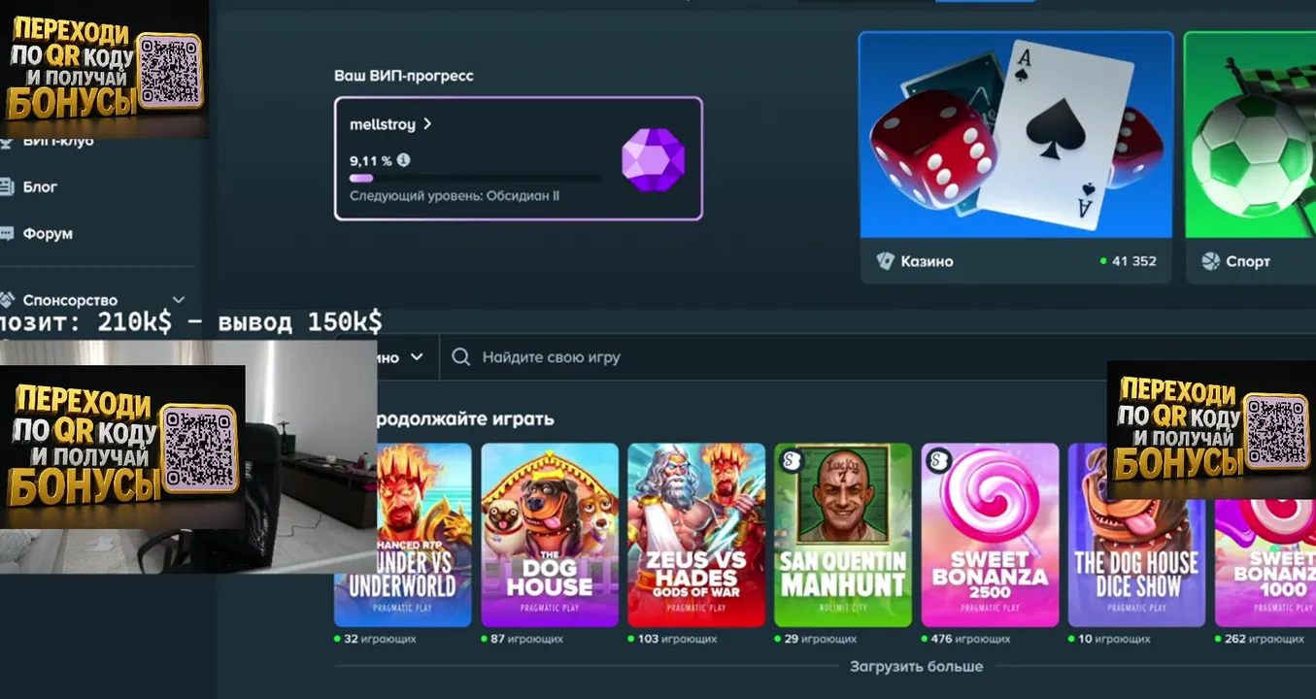Click the Продолжайте играть heading
The image size is (1316, 699).
point(465,418)
